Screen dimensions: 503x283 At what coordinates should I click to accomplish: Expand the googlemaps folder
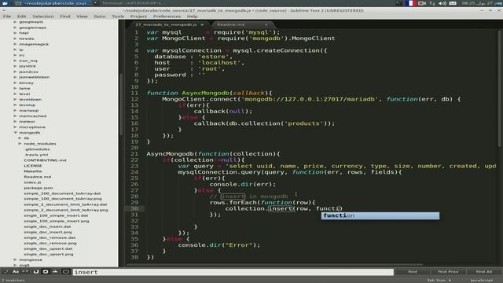15,28
